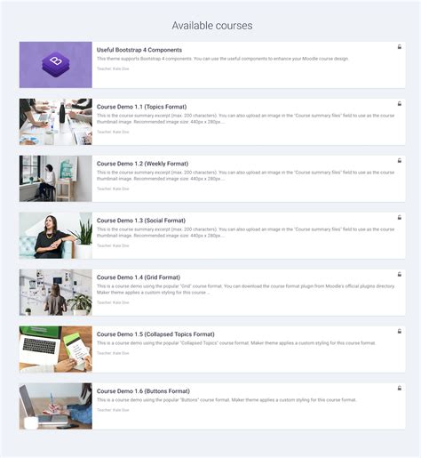Select the Social Format woman-on-sofa thumbnail
Screen dimensions: 421x458
click(x=56, y=236)
